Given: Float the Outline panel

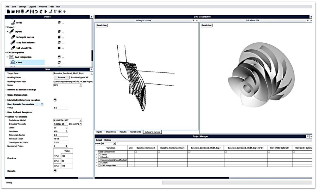Looking at the screenshot, I should 92,17.
